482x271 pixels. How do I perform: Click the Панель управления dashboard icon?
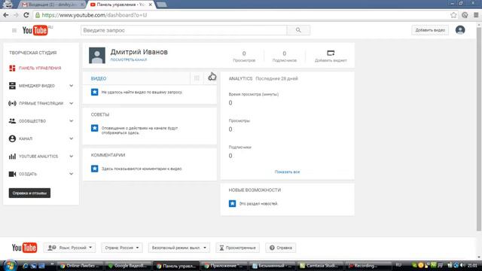(12, 69)
